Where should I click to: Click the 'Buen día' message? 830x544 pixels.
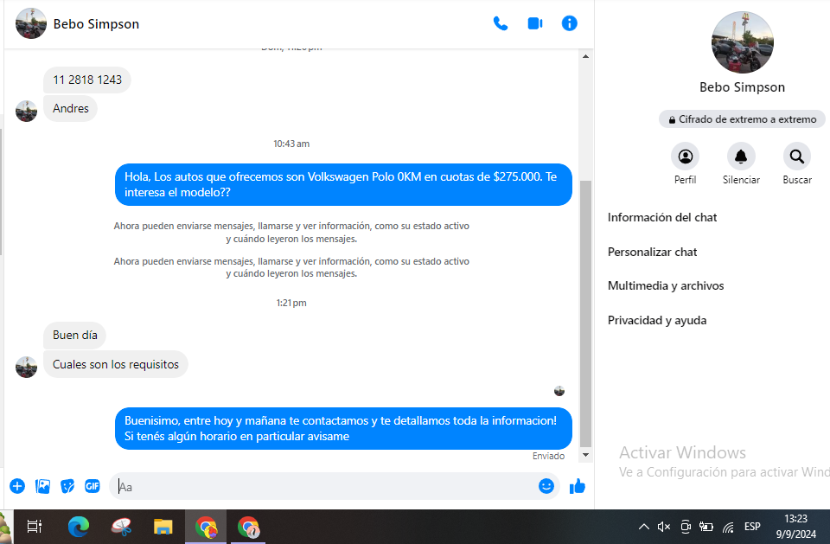click(74, 336)
